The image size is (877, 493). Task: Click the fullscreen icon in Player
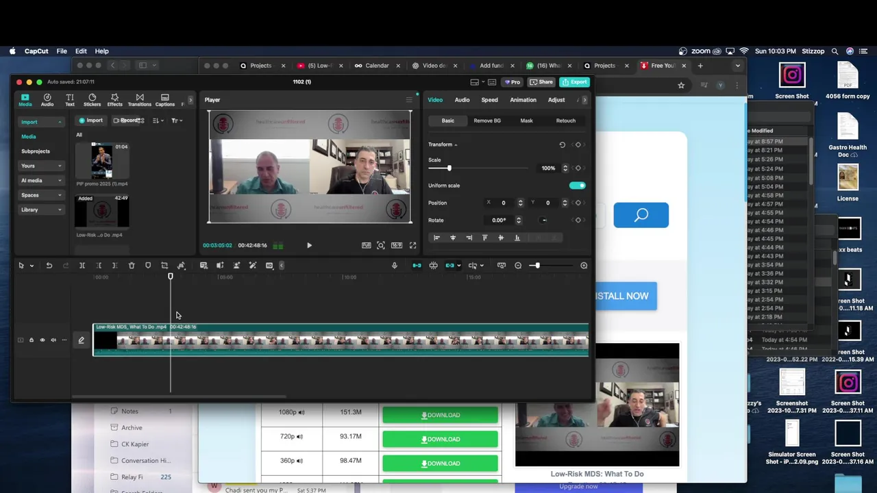[x=412, y=245]
